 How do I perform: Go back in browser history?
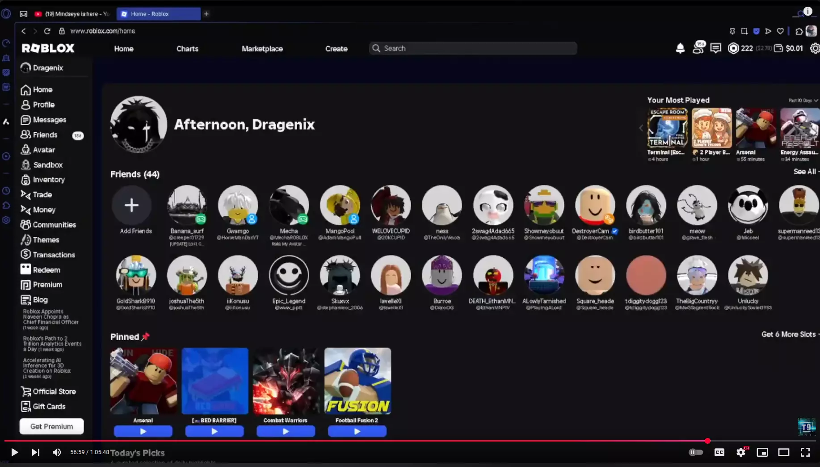23,31
